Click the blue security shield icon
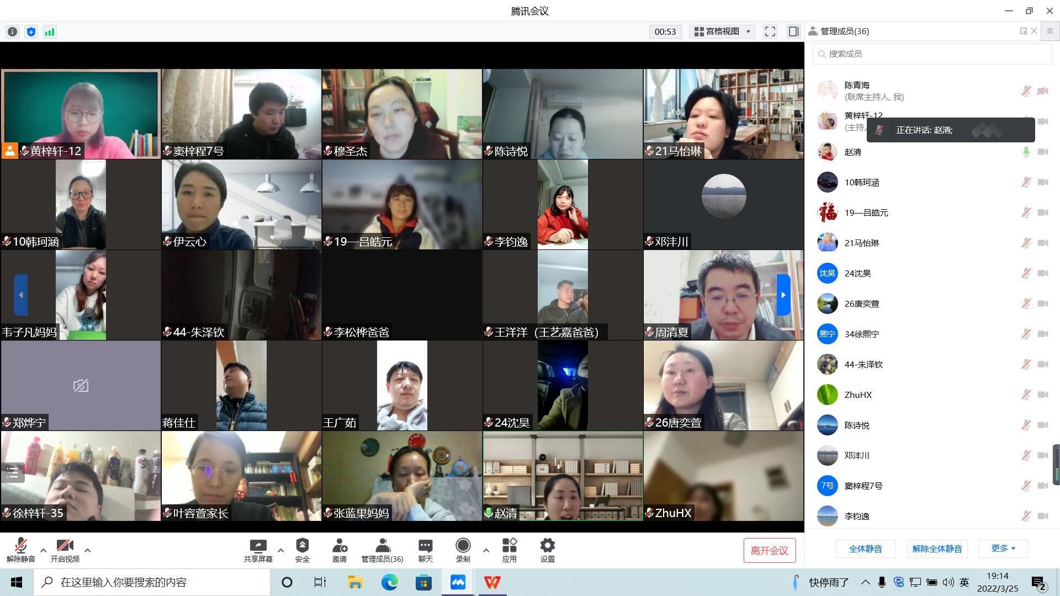 (31, 31)
